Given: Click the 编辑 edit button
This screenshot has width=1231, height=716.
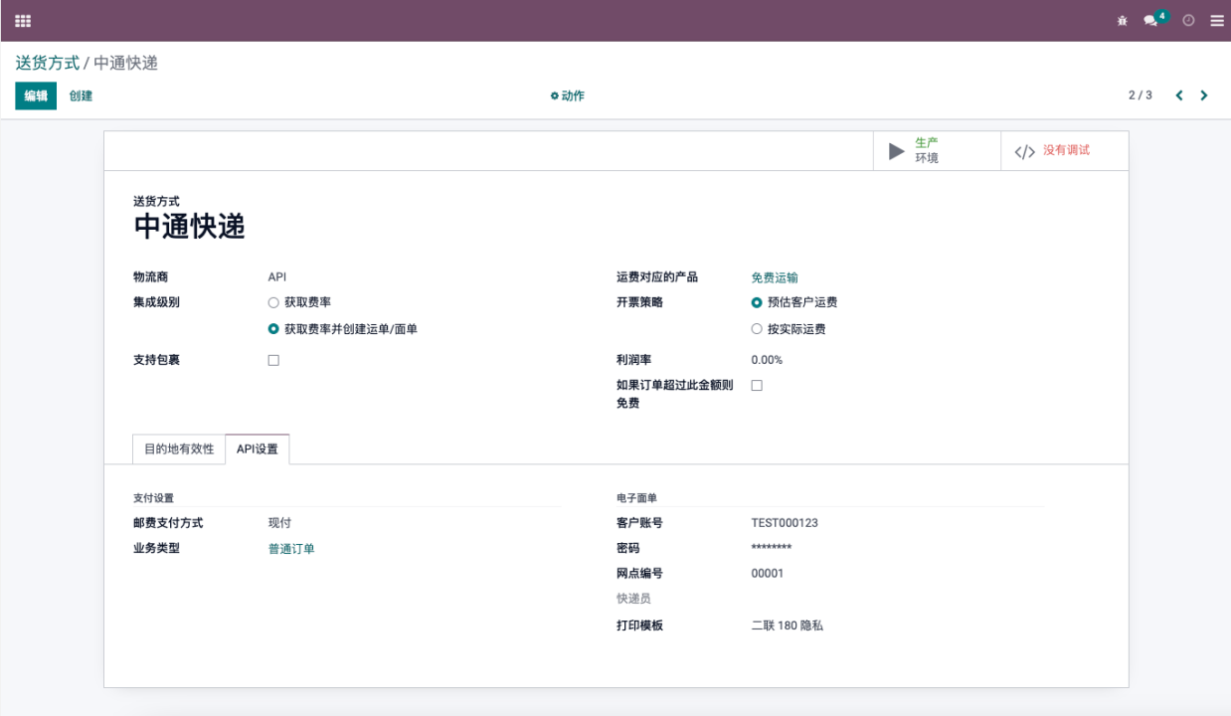Looking at the screenshot, I should click(x=36, y=96).
